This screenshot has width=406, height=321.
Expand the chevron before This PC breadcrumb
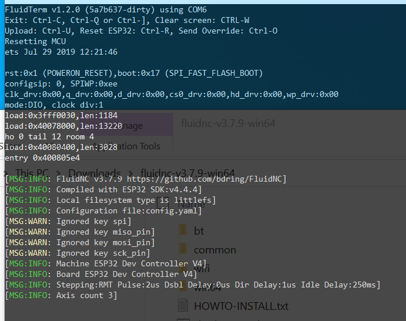pos(6,173)
